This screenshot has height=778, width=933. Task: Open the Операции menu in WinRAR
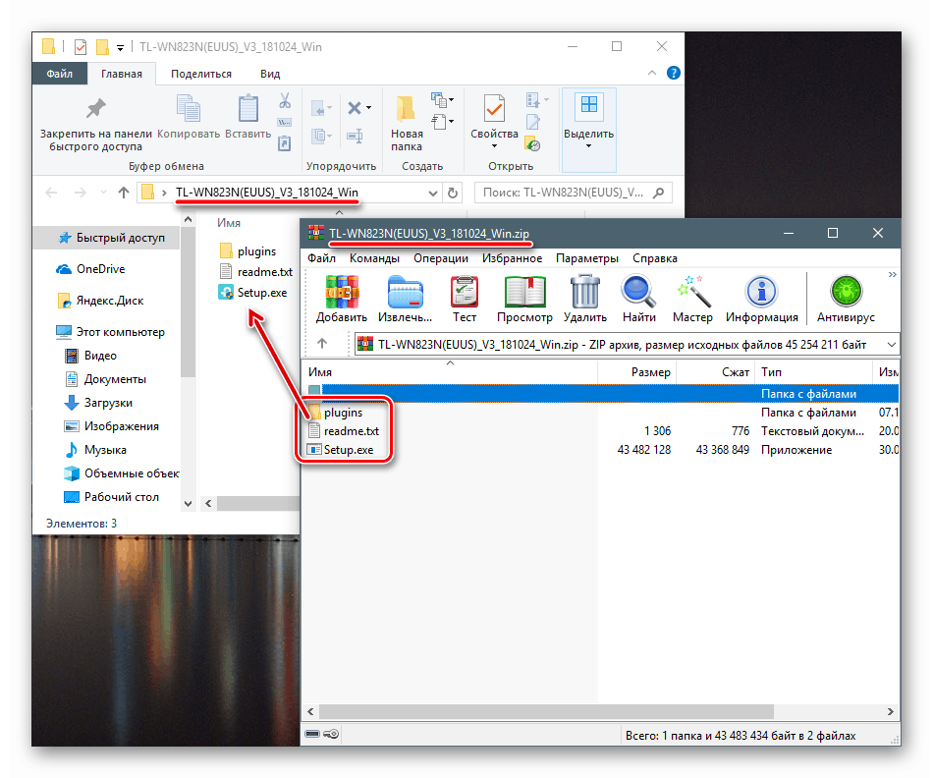[441, 258]
